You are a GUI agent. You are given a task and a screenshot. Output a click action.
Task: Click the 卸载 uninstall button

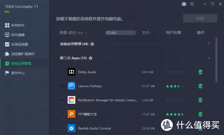(x=200, y=18)
